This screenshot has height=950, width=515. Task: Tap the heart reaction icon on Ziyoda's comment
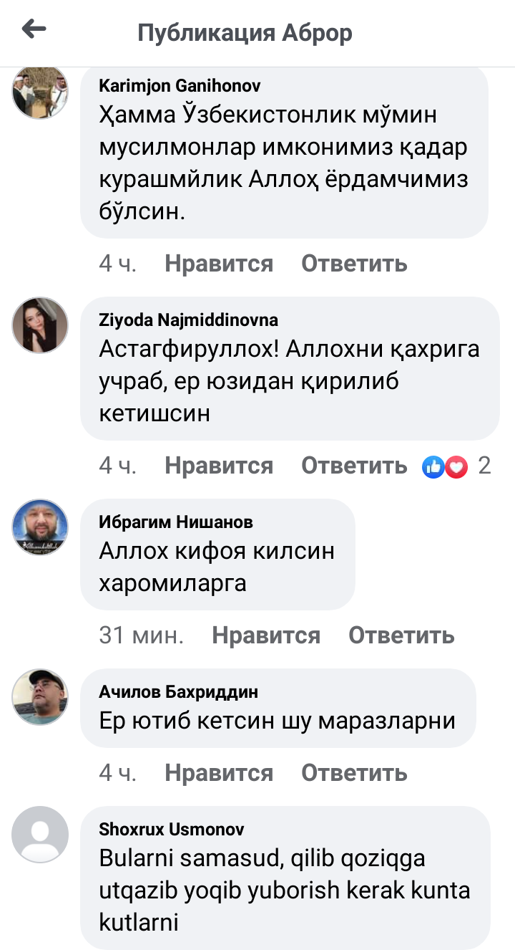click(x=456, y=466)
